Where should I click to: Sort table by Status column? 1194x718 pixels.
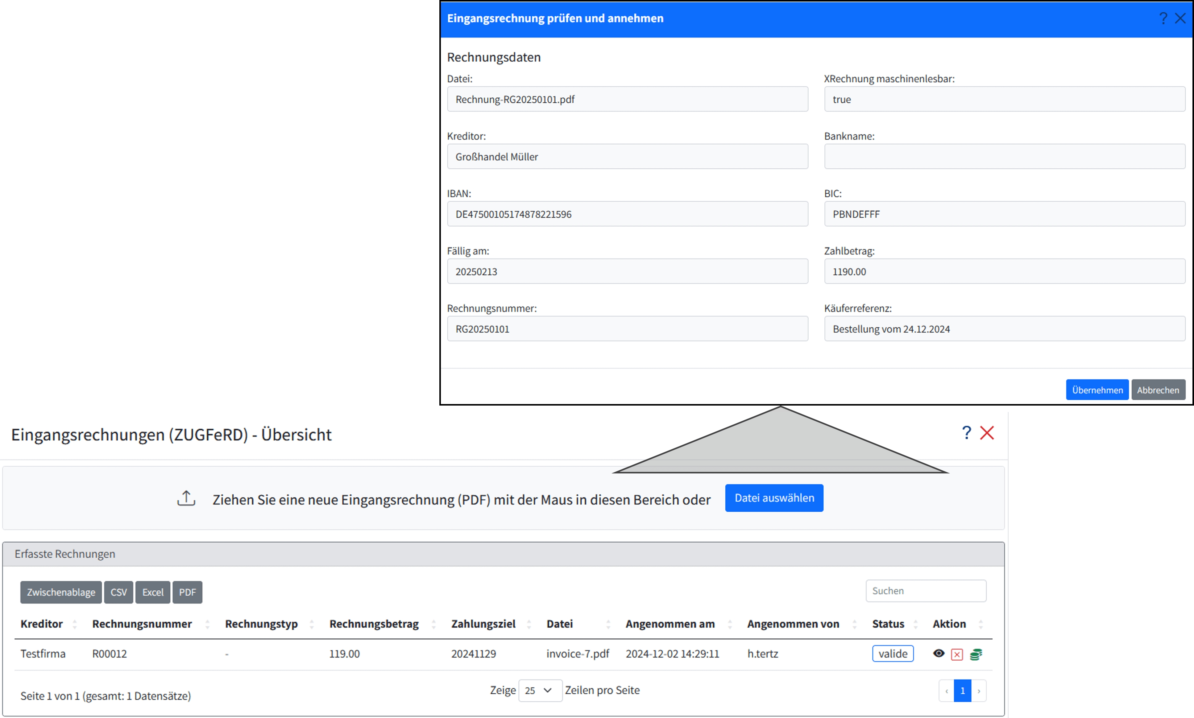(888, 624)
